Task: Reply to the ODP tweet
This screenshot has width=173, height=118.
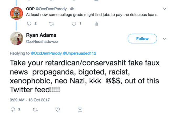Action: [29, 24]
